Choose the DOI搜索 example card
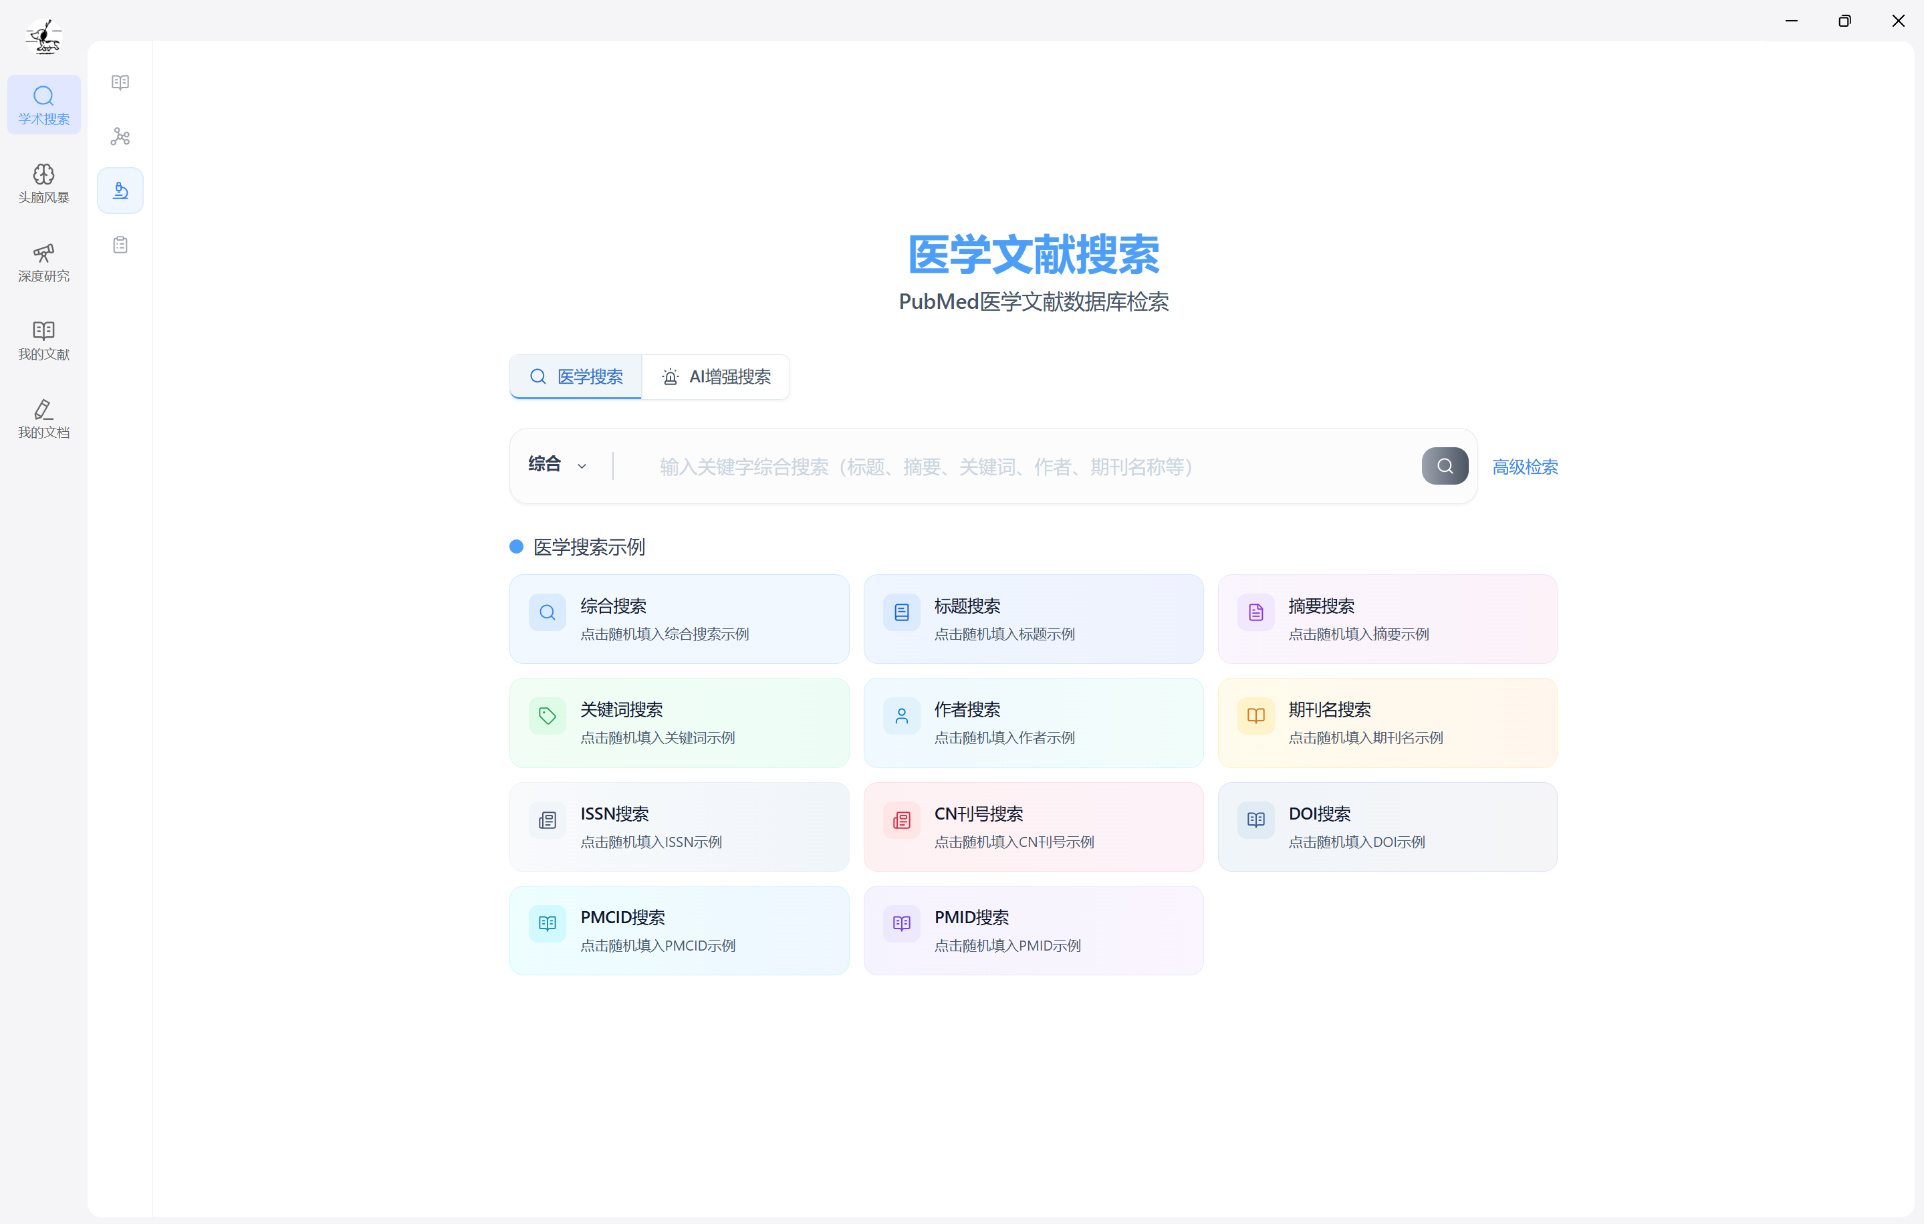 click(x=1387, y=826)
